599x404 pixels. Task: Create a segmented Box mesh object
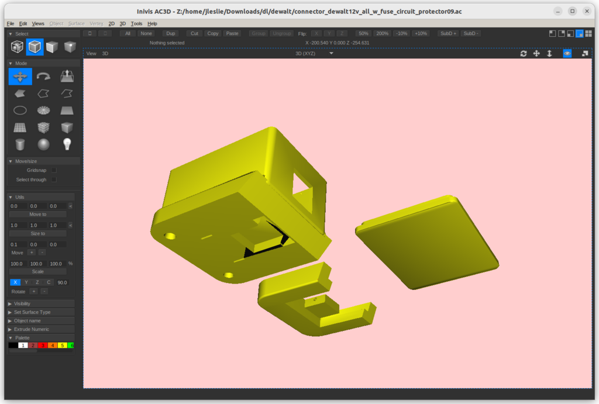tap(43, 127)
